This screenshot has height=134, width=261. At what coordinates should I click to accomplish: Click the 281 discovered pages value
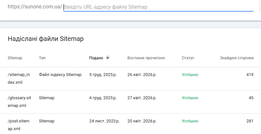point(250,121)
